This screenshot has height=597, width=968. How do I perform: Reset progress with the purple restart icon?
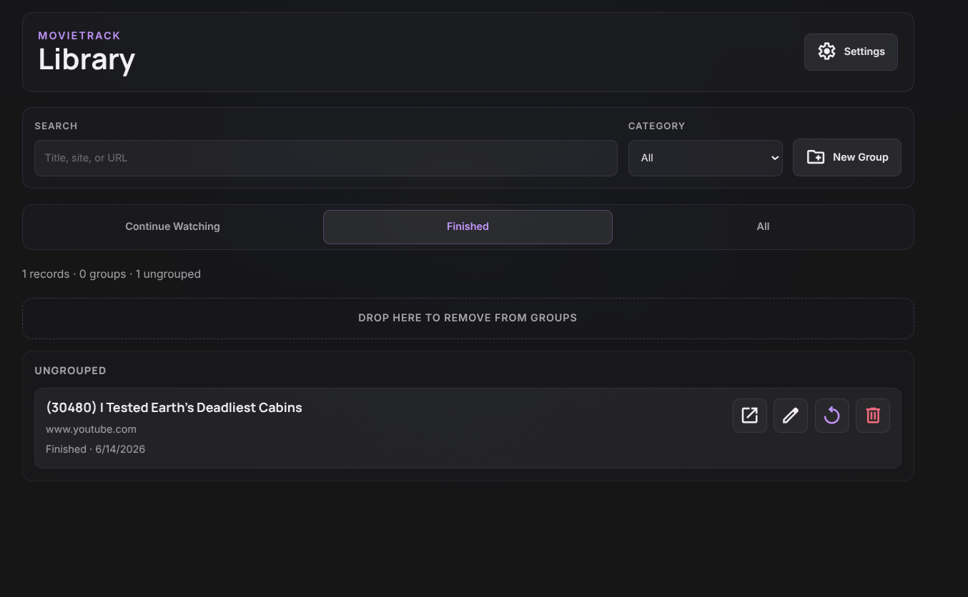tap(831, 416)
